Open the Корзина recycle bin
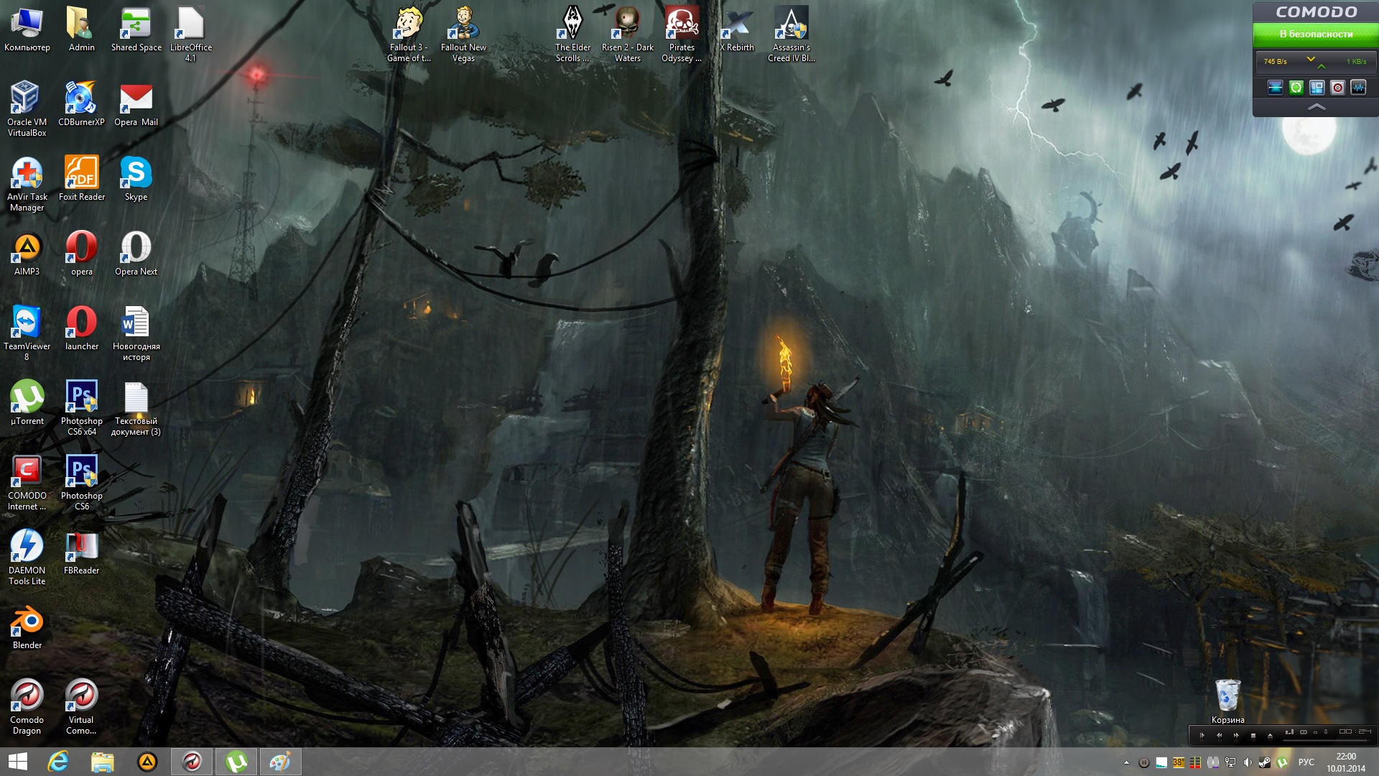The image size is (1379, 776). click(x=1227, y=696)
